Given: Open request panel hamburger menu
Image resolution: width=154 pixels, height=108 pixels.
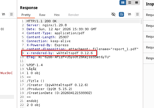Looking at the screenshot, I should (11, 15).
